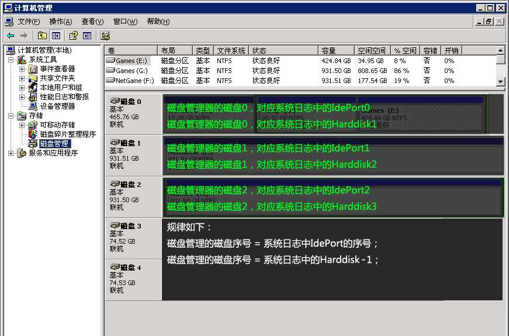Open the 查看(V) menu

92,22
